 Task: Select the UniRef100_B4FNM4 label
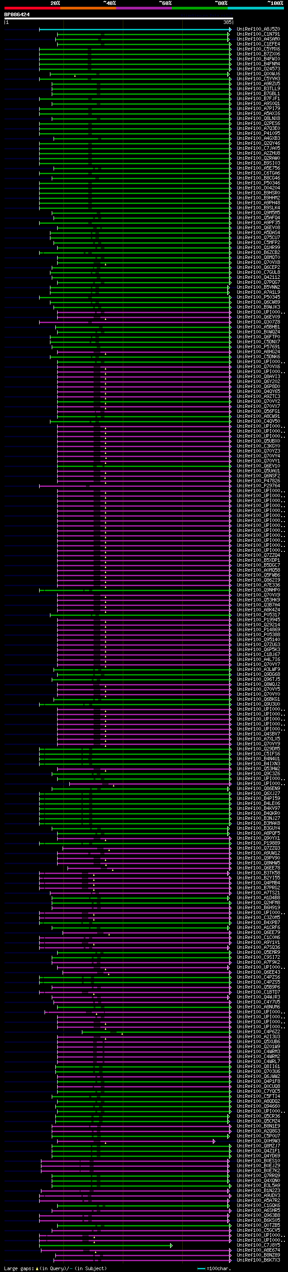258,64
